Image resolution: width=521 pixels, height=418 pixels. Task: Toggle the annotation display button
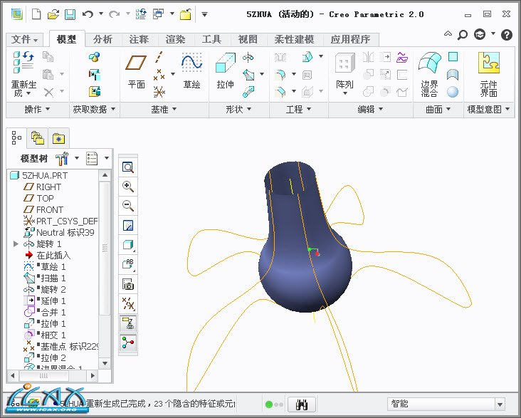coord(128,323)
